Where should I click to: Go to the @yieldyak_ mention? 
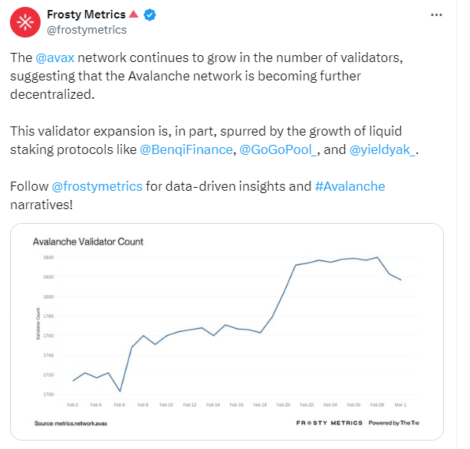coord(383,149)
